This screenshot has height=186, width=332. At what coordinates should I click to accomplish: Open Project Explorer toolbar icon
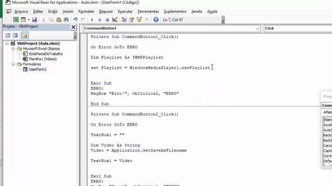[124, 20]
